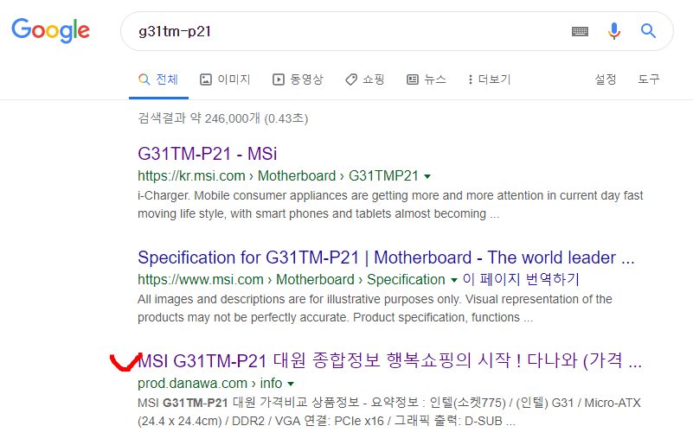This screenshot has height=445, width=693.
Task: Click the Google logo
Action: (50, 31)
